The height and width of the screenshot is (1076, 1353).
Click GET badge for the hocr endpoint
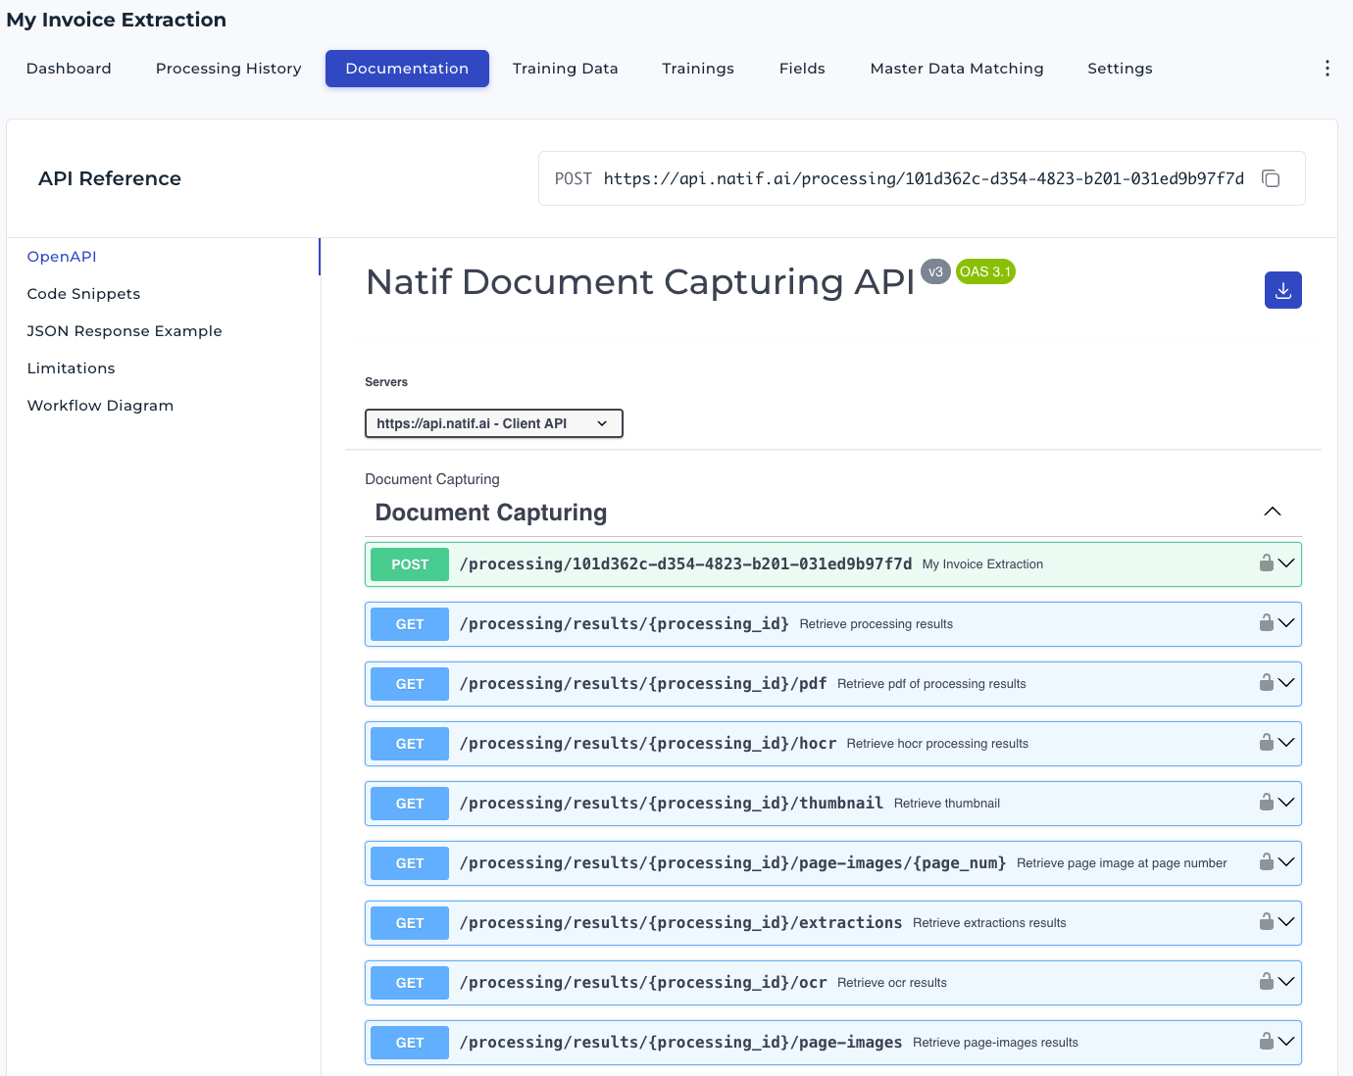pyautogui.click(x=410, y=744)
